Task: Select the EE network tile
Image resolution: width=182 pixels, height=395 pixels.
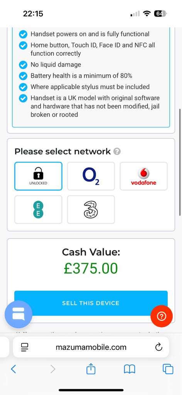Action: pyautogui.click(x=38, y=209)
